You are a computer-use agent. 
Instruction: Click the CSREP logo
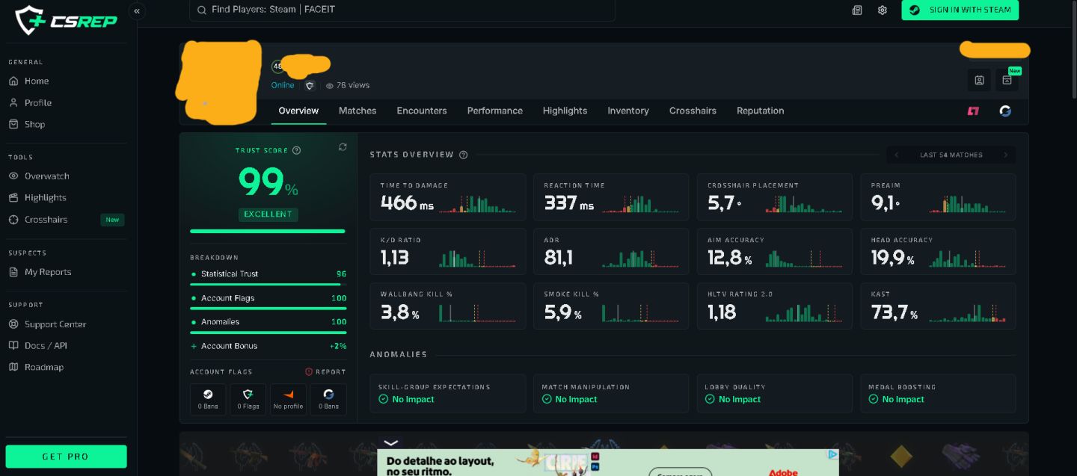point(67,20)
